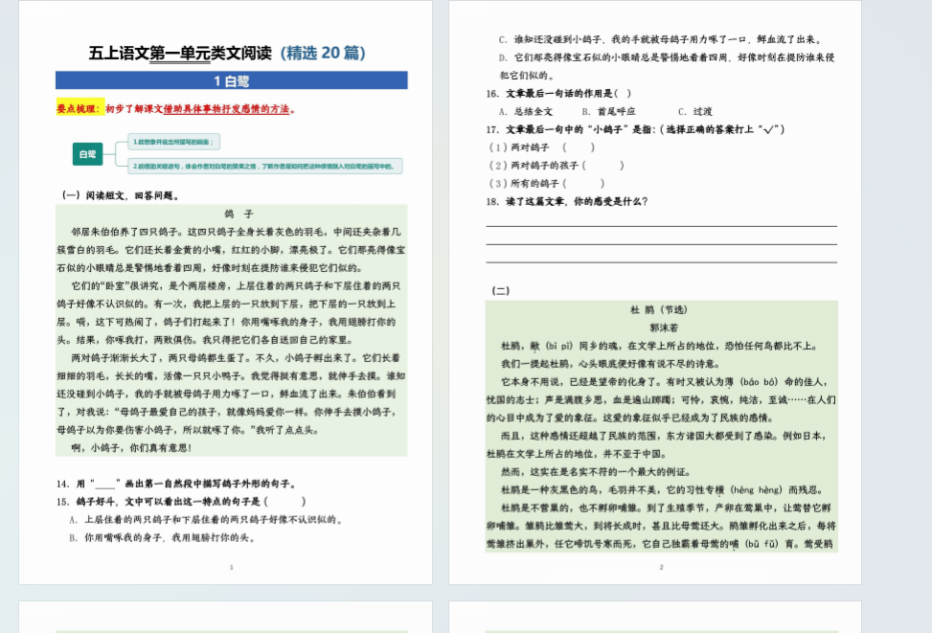This screenshot has width=932, height=633.
Task: Select the second mind map branch box
Action: pos(263,167)
